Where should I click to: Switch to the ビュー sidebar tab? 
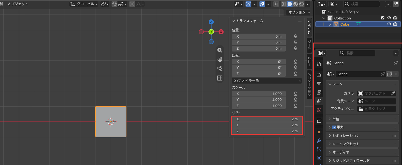click(x=309, y=61)
